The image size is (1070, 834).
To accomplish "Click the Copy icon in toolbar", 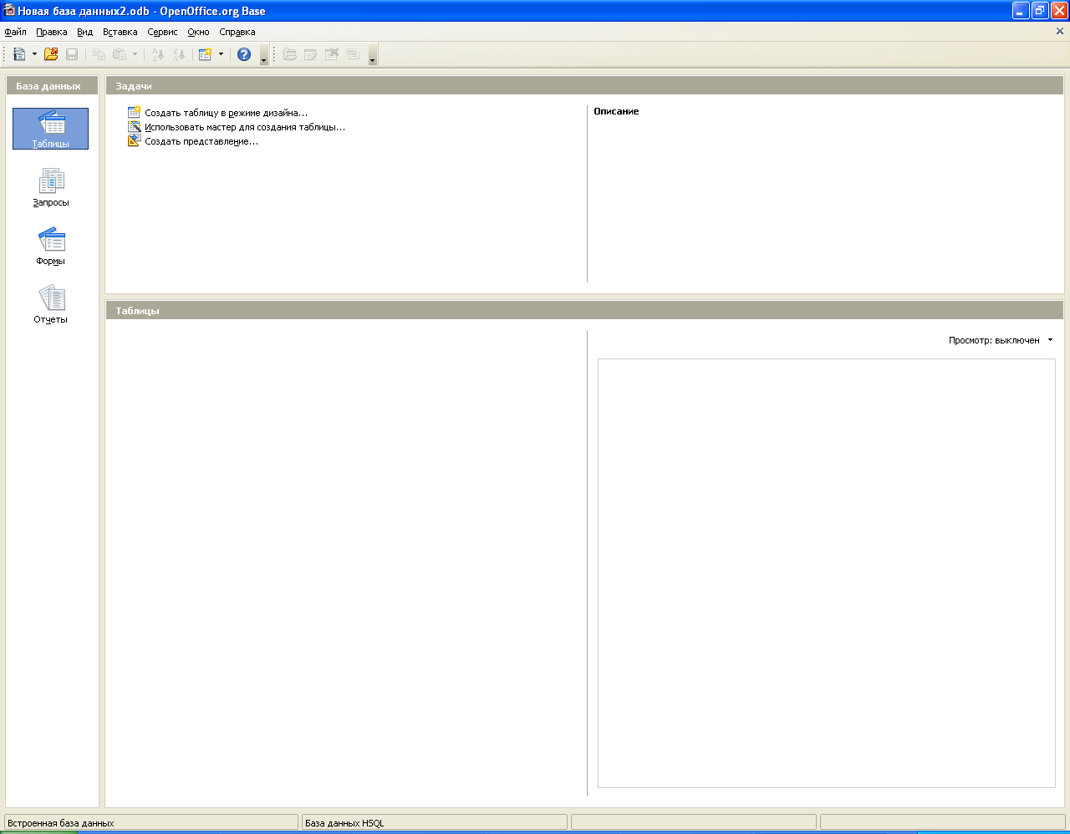I will (99, 54).
